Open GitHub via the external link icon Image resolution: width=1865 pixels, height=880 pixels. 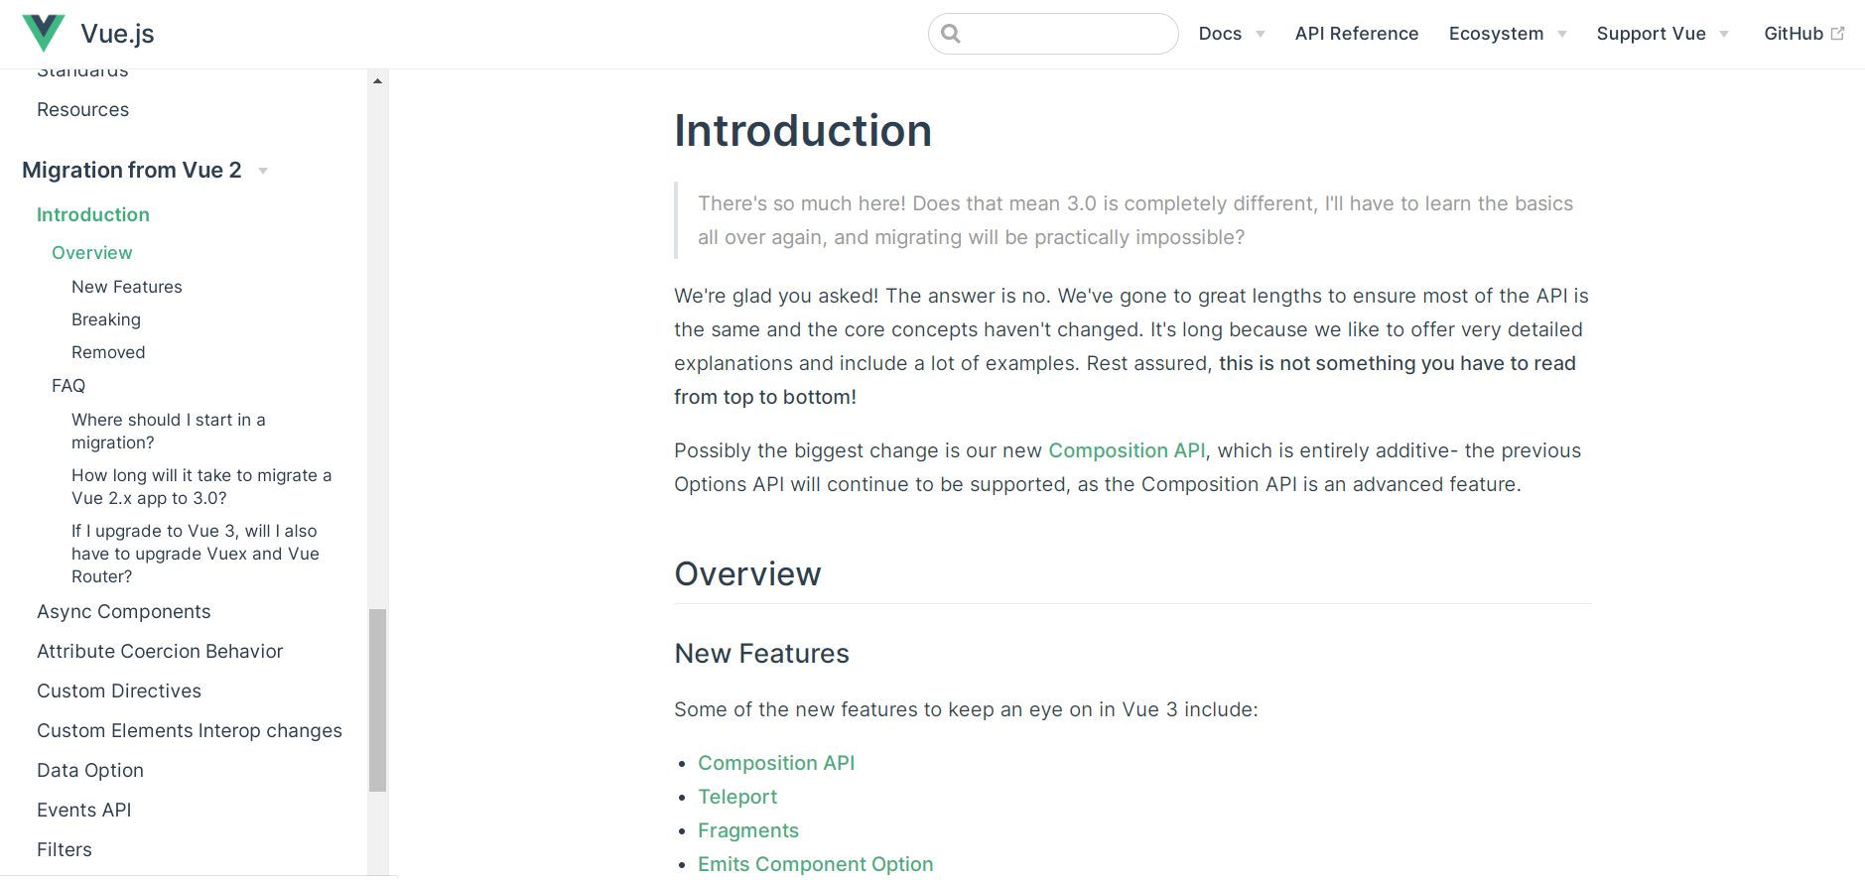[1841, 31]
